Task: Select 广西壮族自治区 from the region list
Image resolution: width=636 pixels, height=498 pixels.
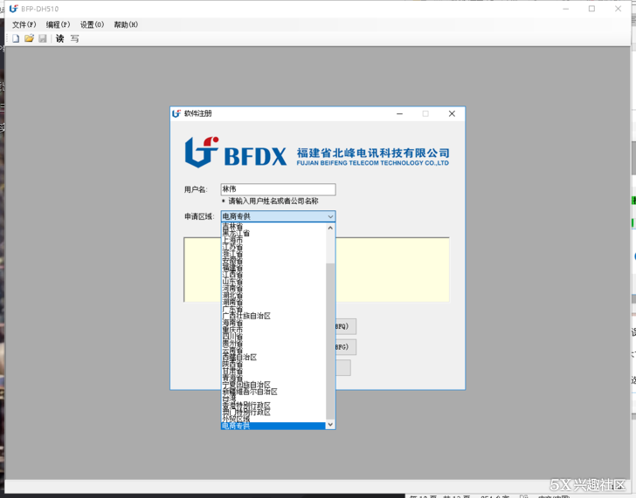Action: pos(246,316)
